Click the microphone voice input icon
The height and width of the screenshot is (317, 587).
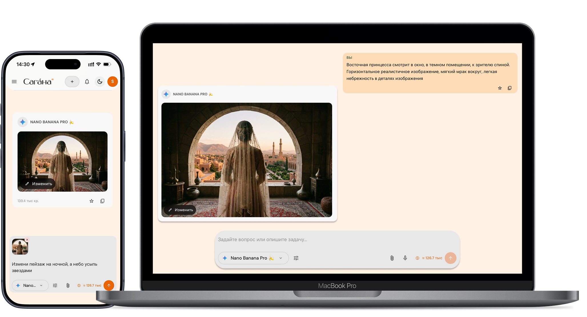(x=405, y=258)
